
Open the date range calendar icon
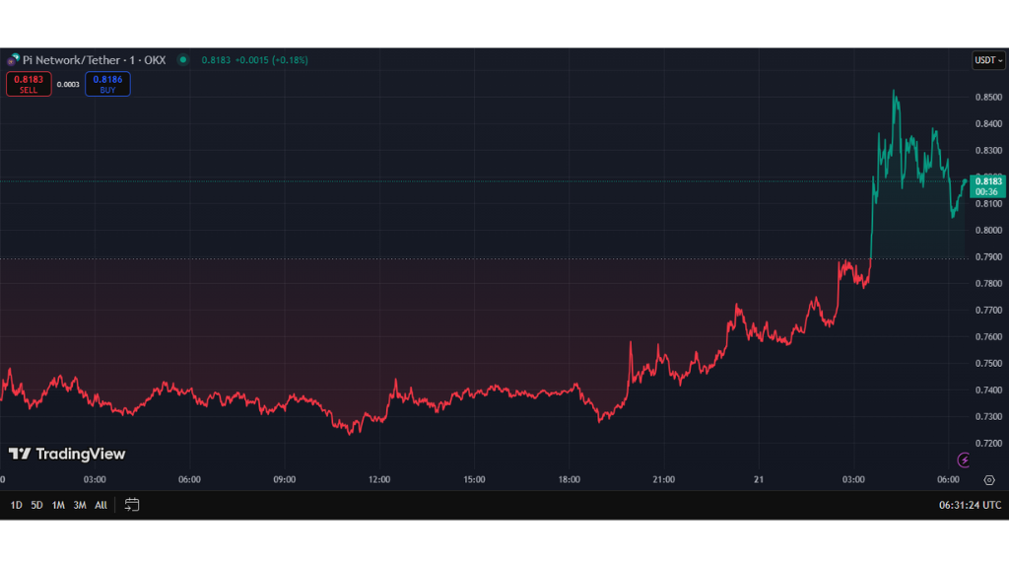[131, 505]
